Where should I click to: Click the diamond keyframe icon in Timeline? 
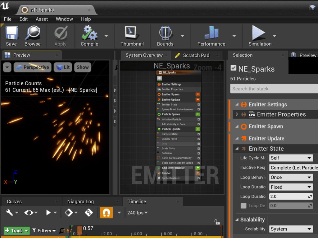click(69, 213)
